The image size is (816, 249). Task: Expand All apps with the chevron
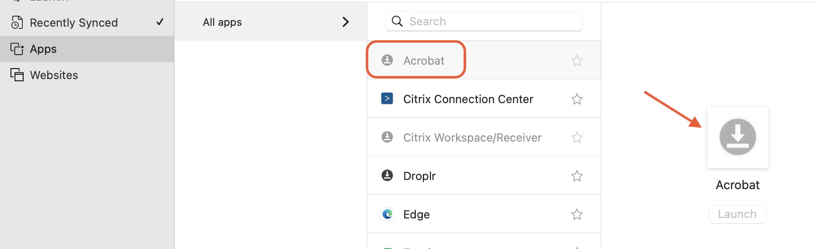click(346, 22)
